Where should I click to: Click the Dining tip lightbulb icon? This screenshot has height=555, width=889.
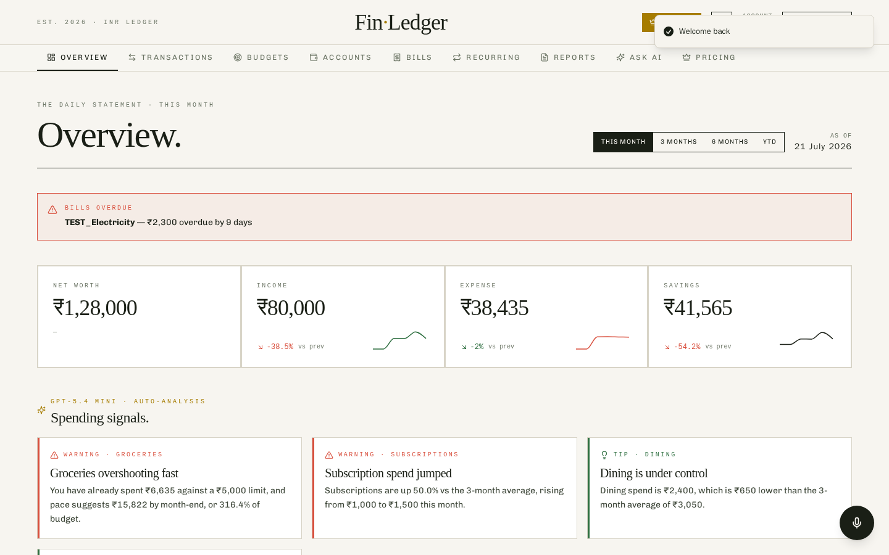click(x=604, y=455)
